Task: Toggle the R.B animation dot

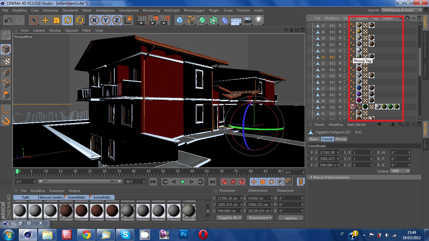Action: pos(376,165)
